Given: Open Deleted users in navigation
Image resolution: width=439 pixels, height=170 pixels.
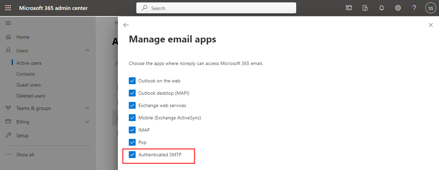Looking at the screenshot, I should point(31,96).
